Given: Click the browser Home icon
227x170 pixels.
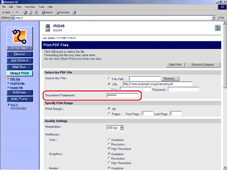Looking at the screenshot, I should coord(36,13).
